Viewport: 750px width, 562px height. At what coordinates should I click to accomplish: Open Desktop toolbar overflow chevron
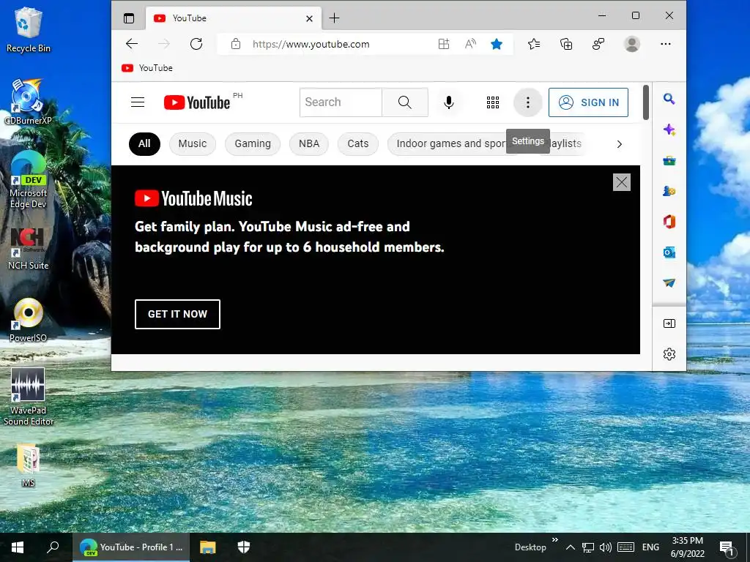coord(555,540)
